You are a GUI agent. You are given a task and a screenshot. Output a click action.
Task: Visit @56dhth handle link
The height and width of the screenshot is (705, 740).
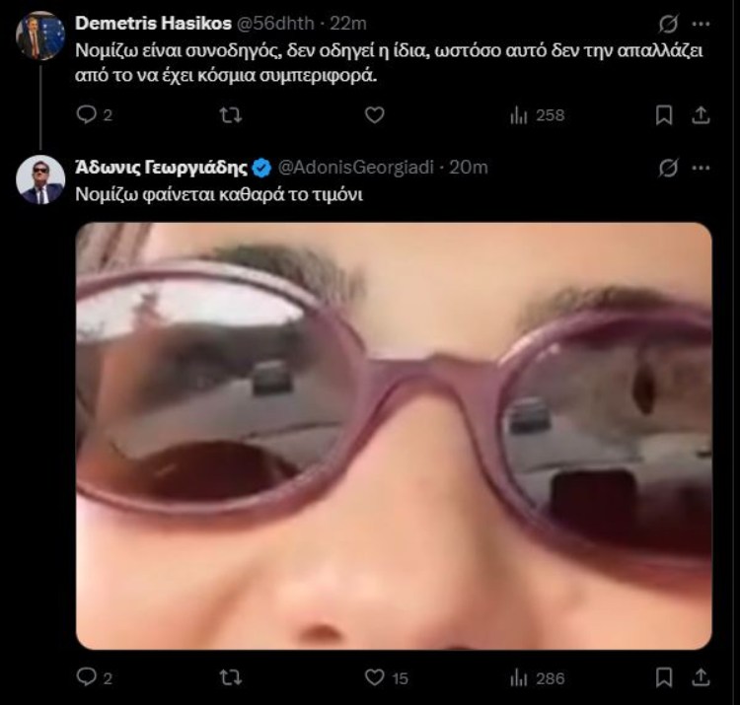(274, 23)
